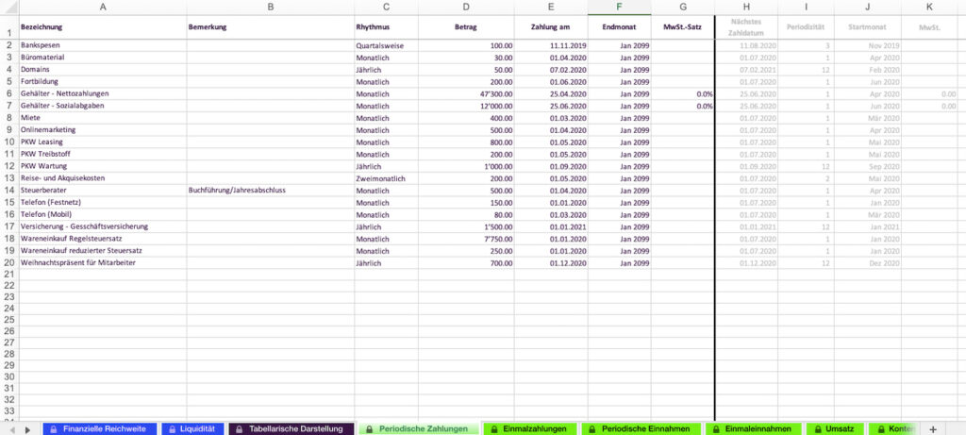Click the Zweimonatlich rhythm cell

[386, 178]
